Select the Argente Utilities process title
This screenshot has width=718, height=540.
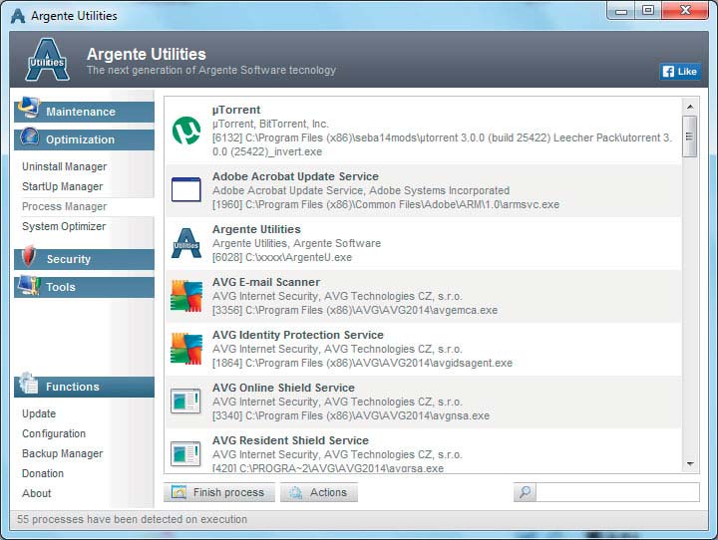click(x=256, y=229)
